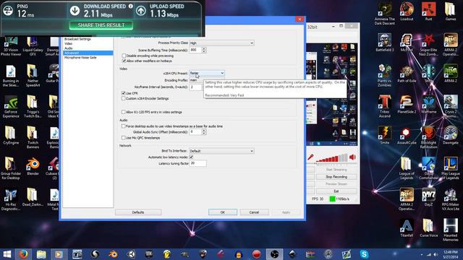
Task: Click the Keyframe Interval input field
Action: (x=195, y=87)
